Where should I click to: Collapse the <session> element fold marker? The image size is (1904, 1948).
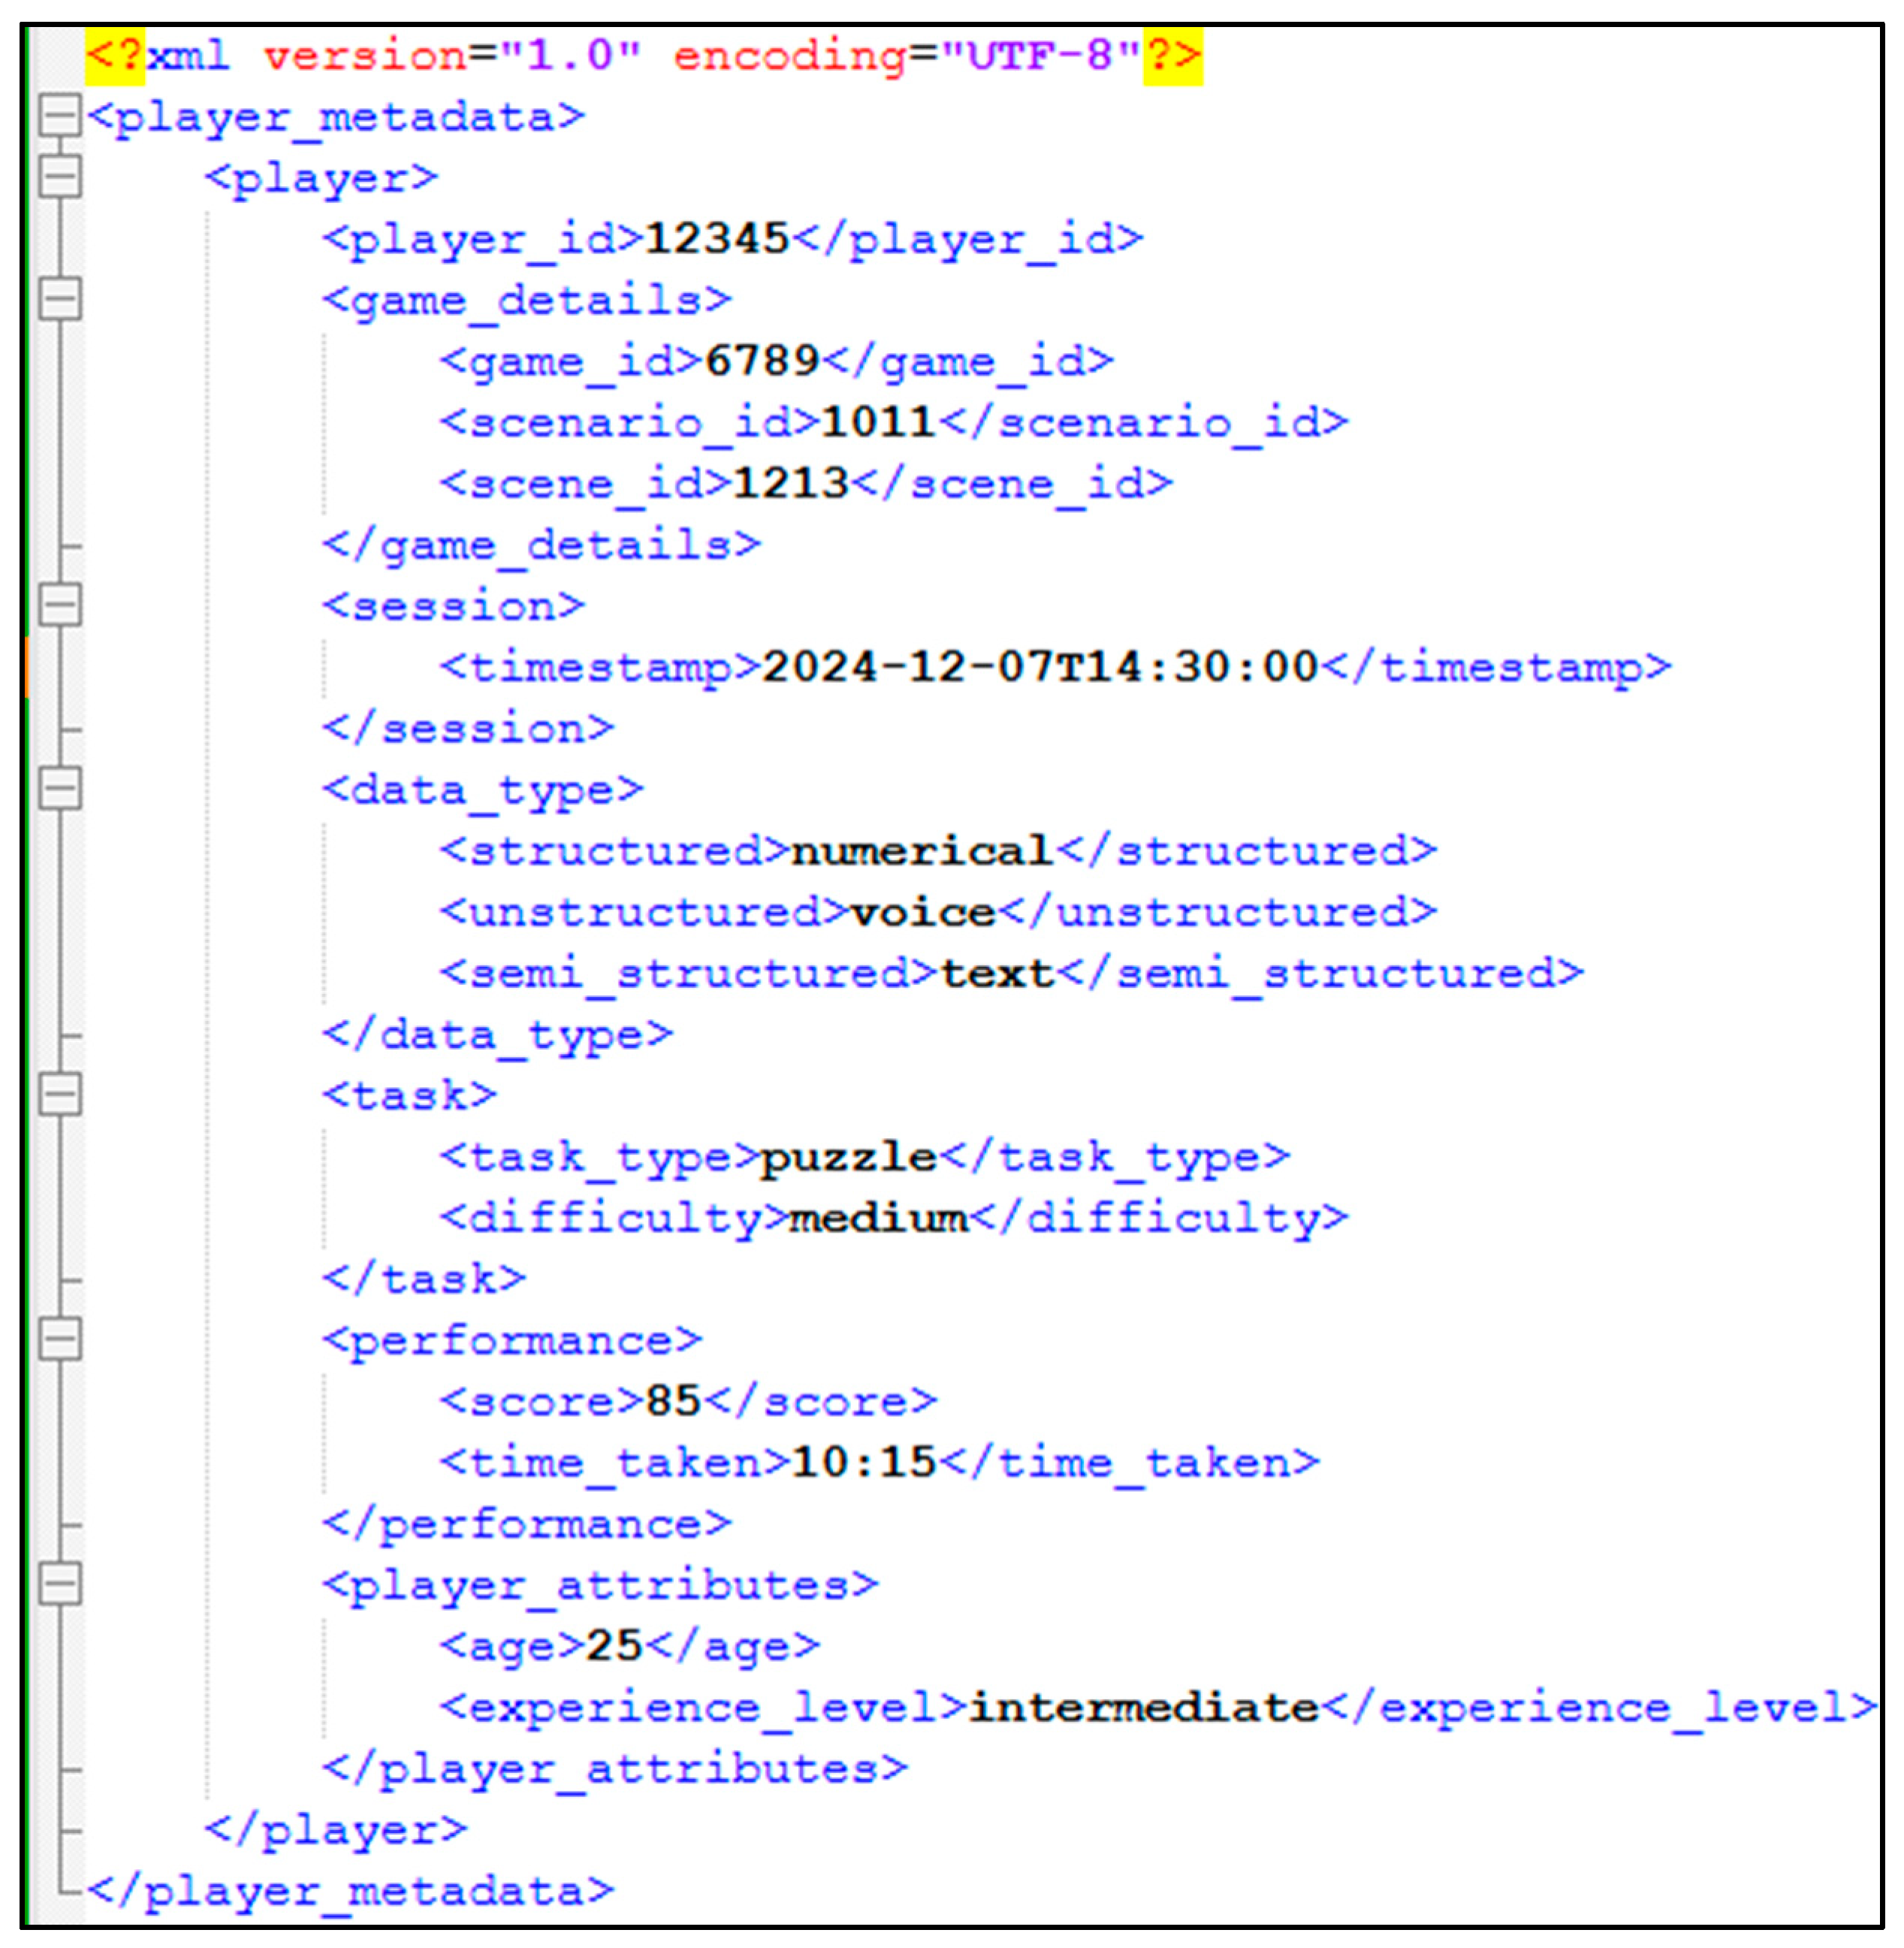coord(59,605)
